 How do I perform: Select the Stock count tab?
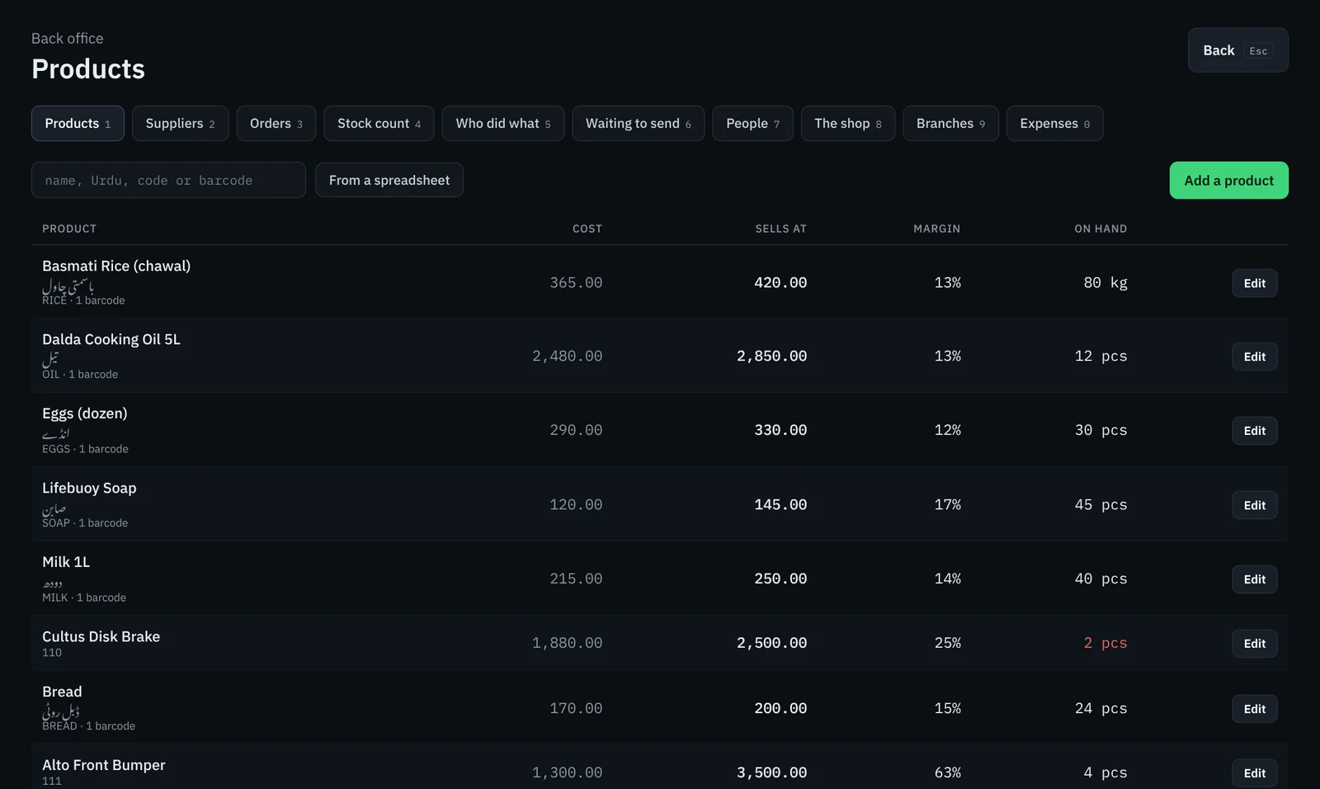(x=379, y=123)
